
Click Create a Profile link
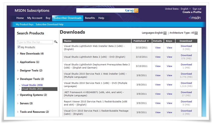tap(192, 12)
